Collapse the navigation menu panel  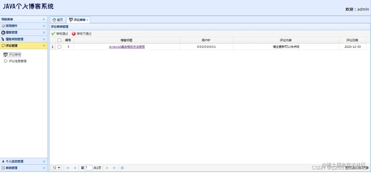[x=44, y=19]
